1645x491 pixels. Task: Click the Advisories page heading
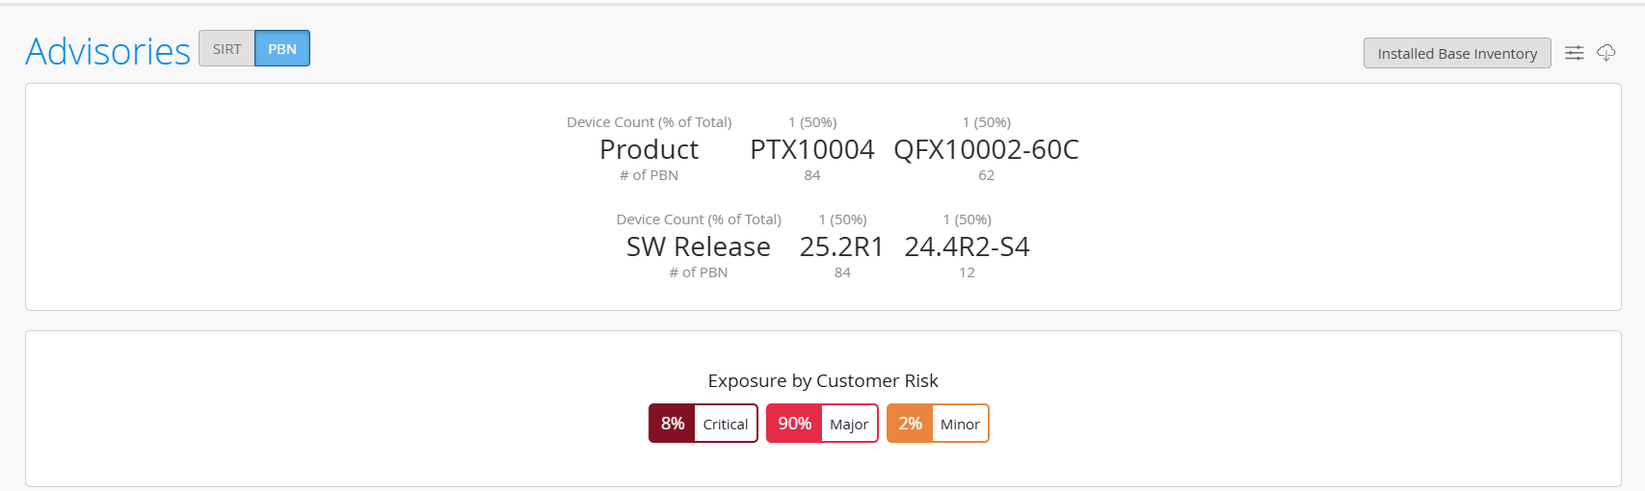tap(108, 51)
